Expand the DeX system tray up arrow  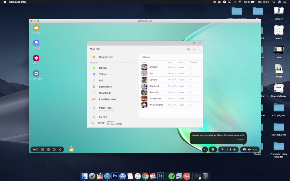click(234, 149)
